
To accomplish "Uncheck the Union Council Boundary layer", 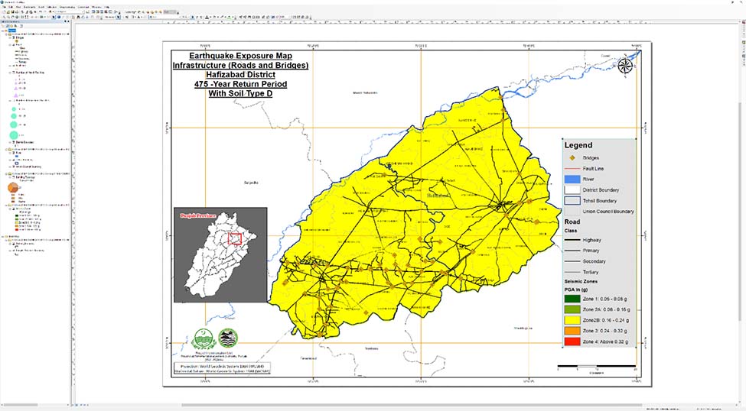I will (x=12, y=166).
